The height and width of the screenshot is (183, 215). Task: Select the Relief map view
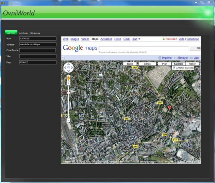(192, 64)
